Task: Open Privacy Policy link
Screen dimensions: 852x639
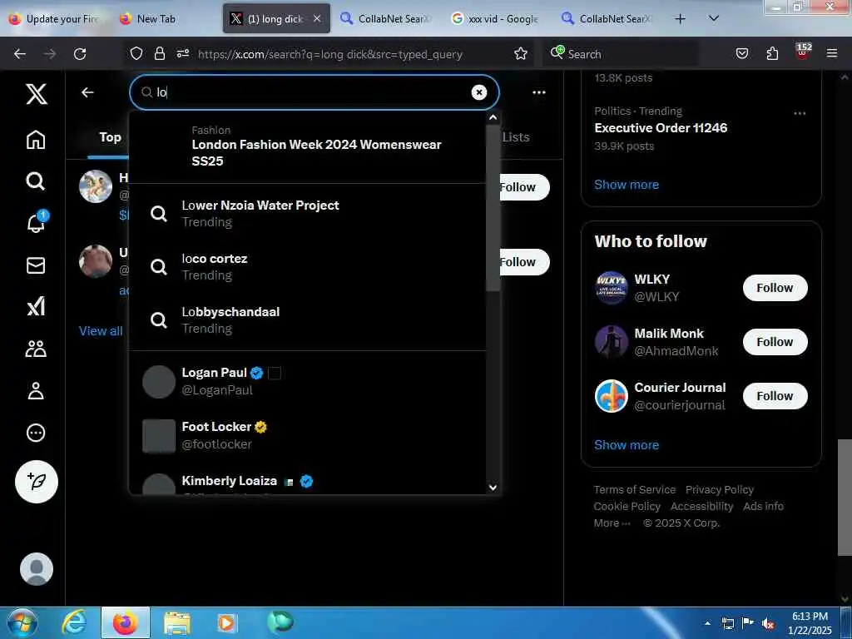Action: [720, 489]
